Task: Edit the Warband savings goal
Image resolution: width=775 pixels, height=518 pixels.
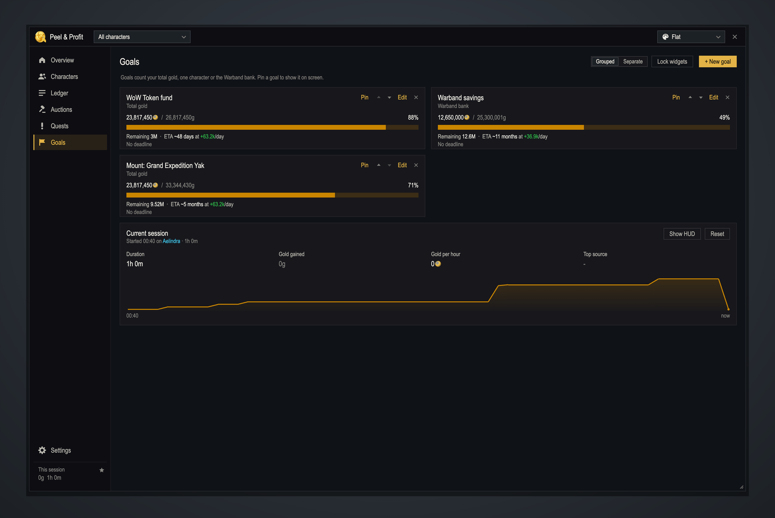Action: tap(714, 97)
